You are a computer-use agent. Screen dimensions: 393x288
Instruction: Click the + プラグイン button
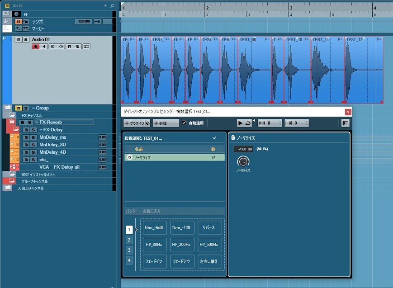coord(134,123)
